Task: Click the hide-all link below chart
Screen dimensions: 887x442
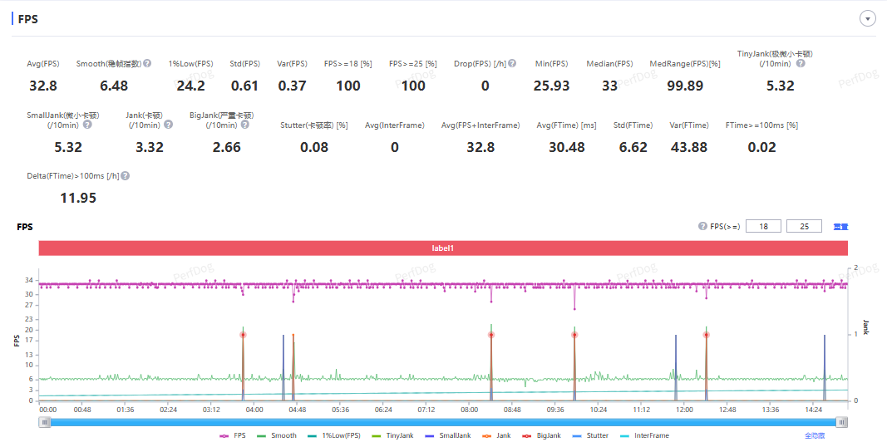Action: (815, 436)
